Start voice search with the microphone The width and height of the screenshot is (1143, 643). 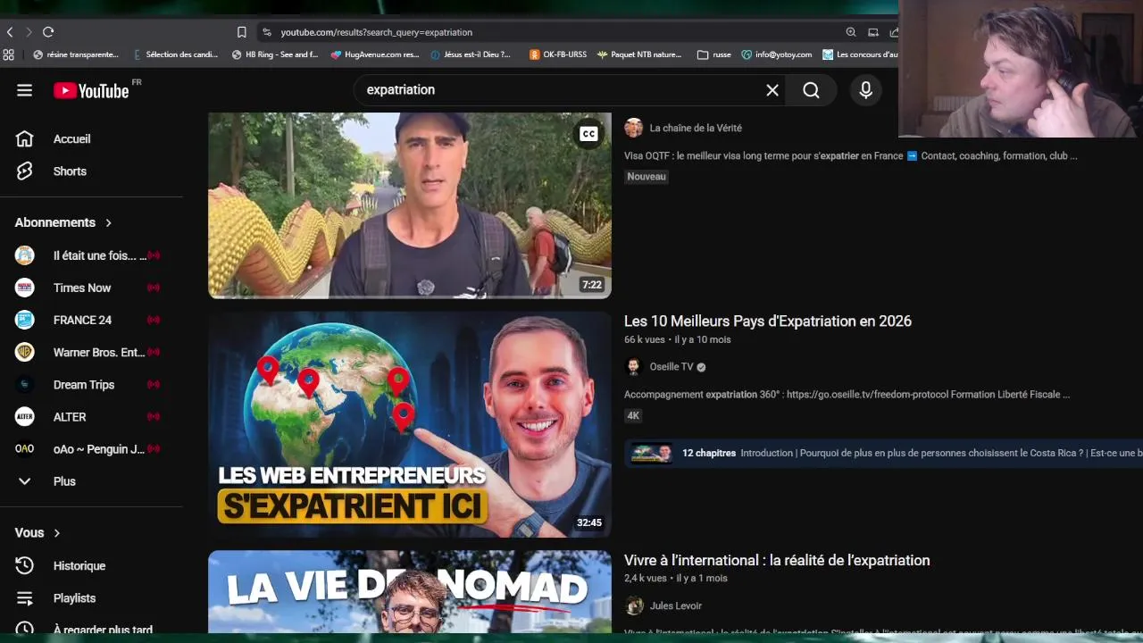point(865,90)
